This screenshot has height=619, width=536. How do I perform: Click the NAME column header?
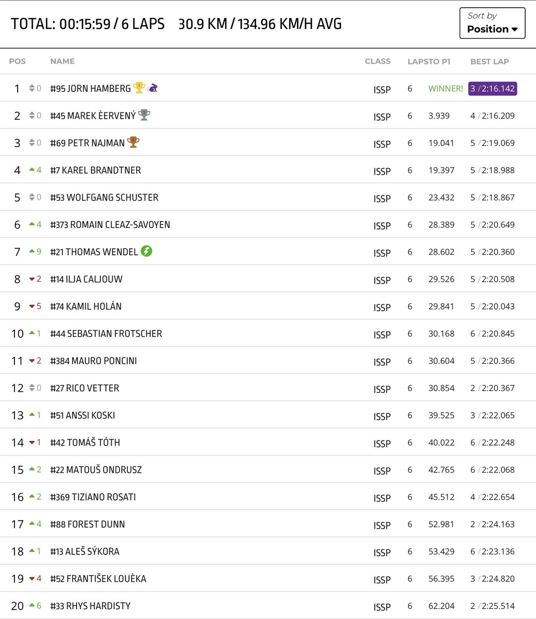tap(62, 61)
